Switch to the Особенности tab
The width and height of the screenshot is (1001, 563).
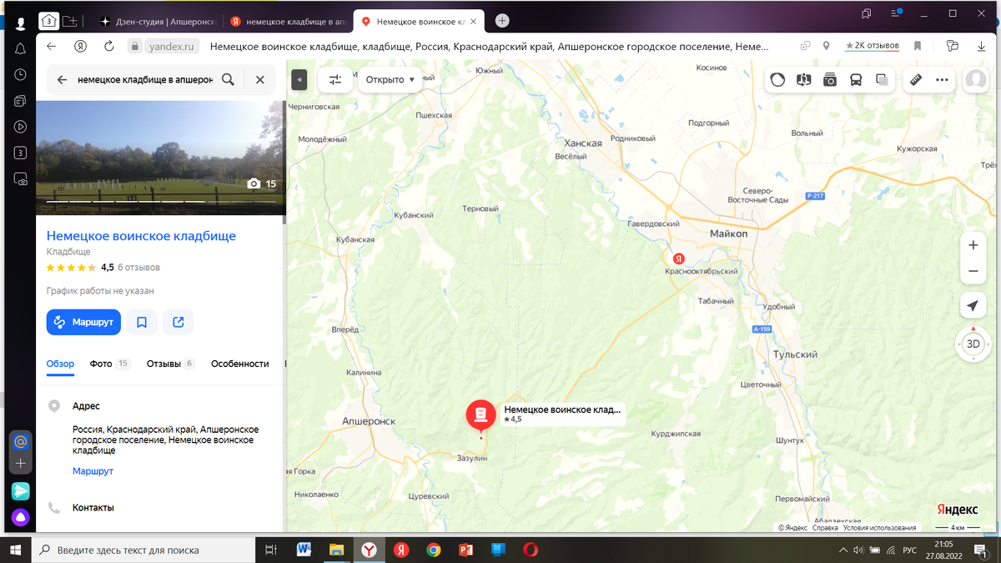240,364
